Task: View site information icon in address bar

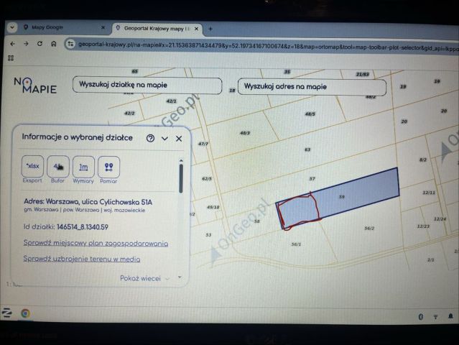Action: pos(70,45)
